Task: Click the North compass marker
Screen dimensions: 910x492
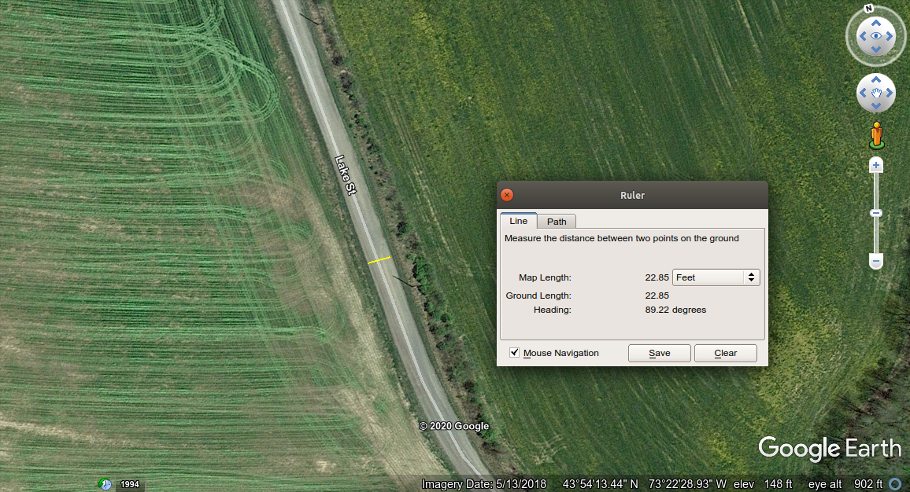Action: (869, 9)
